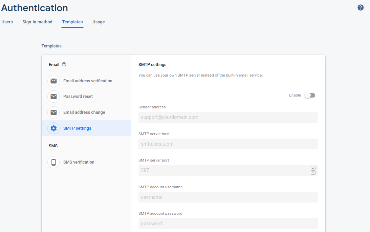This screenshot has width=370, height=232.
Task: Click the Password reset envelope icon
Action: (x=53, y=97)
